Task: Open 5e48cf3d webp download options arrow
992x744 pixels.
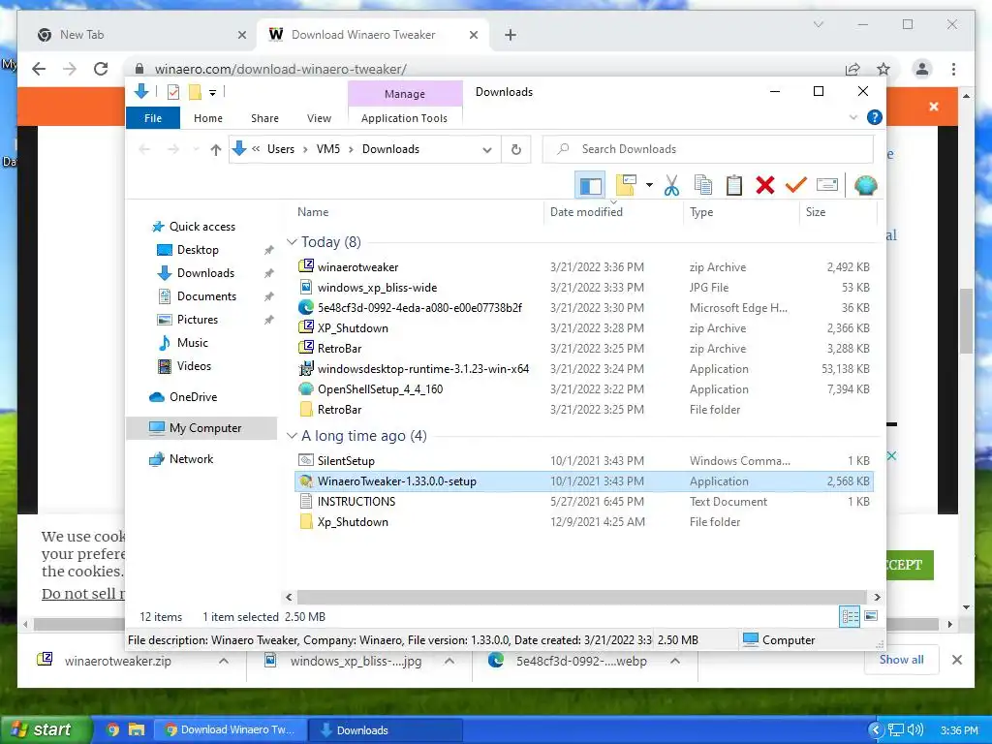Action: pos(675,661)
